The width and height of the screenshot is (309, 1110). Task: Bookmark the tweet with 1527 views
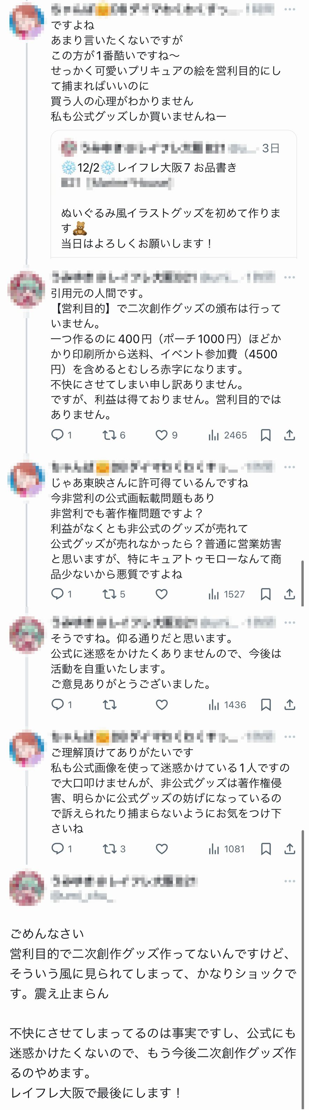point(266,594)
